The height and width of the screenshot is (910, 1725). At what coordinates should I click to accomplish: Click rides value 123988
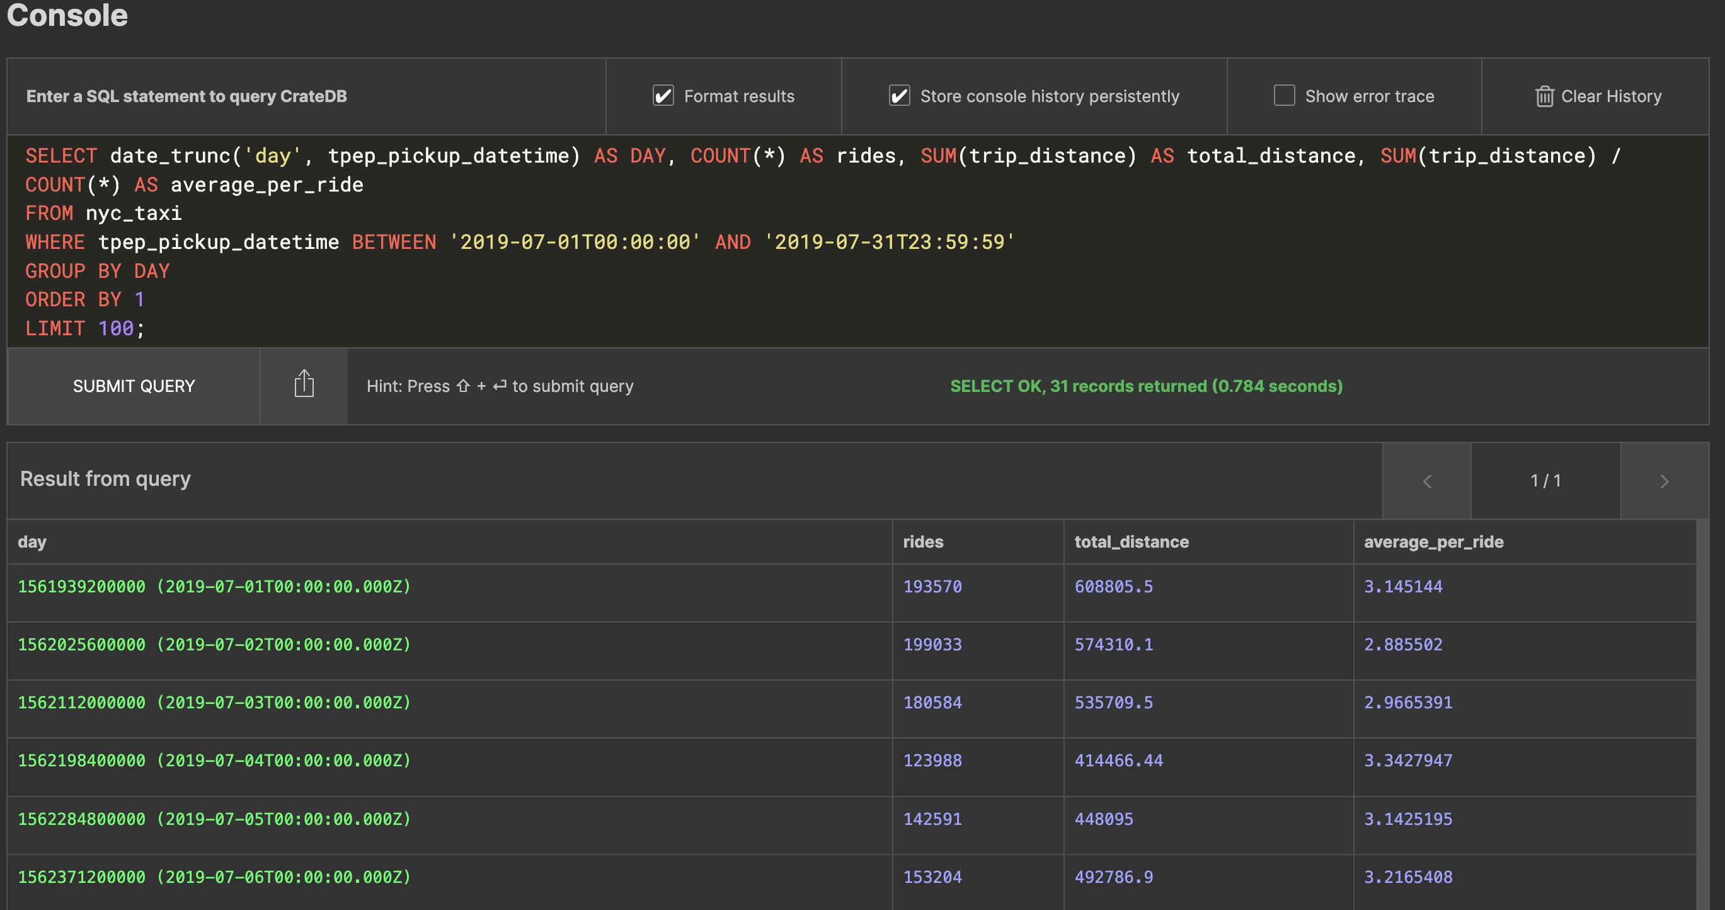[932, 761]
